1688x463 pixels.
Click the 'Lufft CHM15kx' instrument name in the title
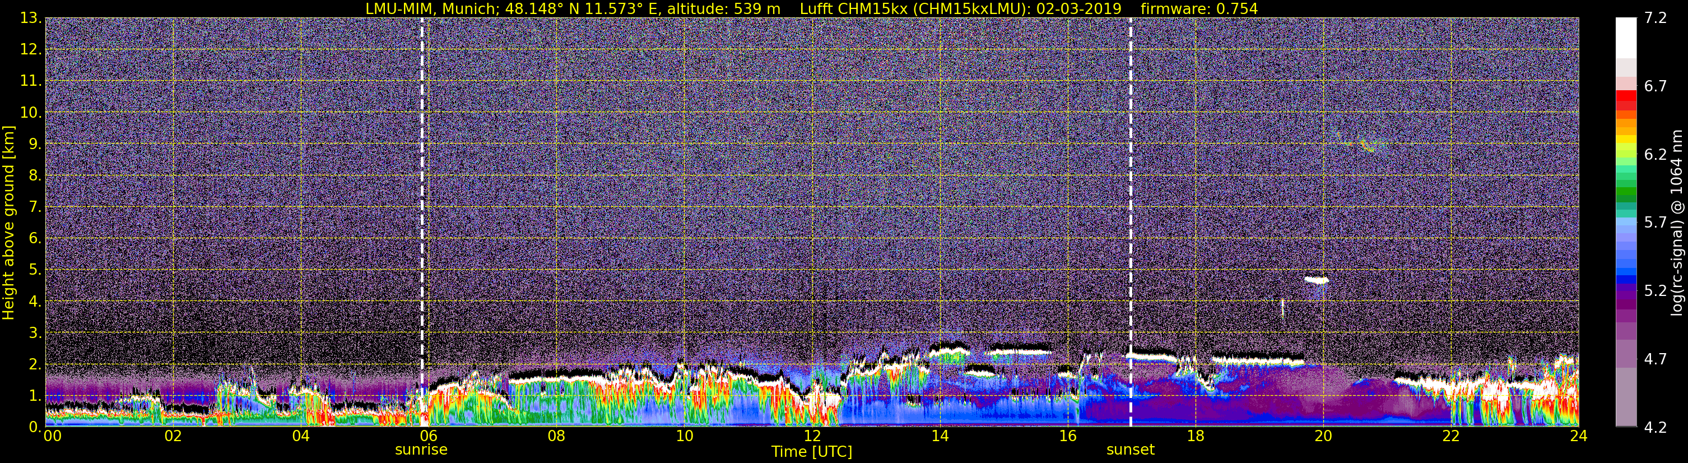853,8
